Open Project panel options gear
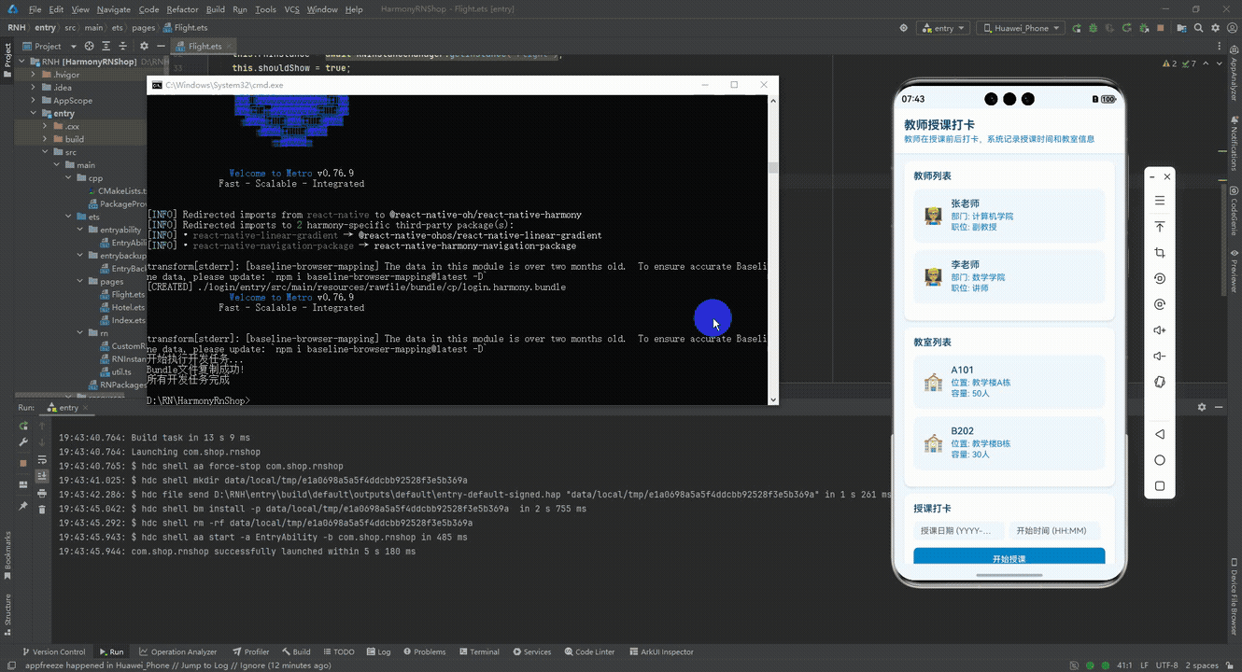Image resolution: width=1242 pixels, height=672 pixels. [x=143, y=46]
